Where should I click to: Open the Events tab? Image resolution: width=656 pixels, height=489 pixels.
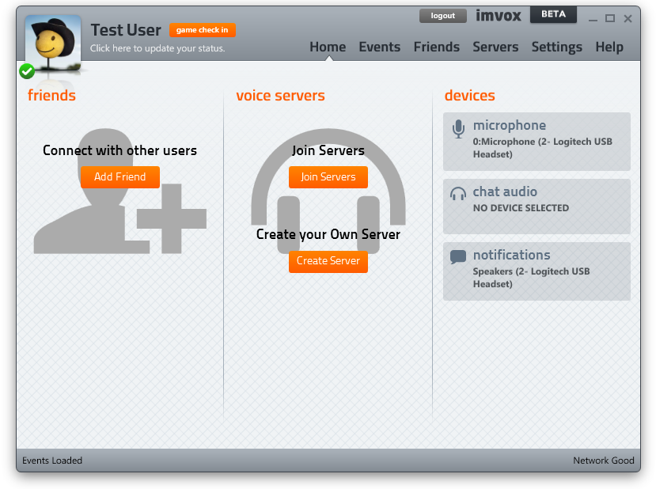(379, 47)
